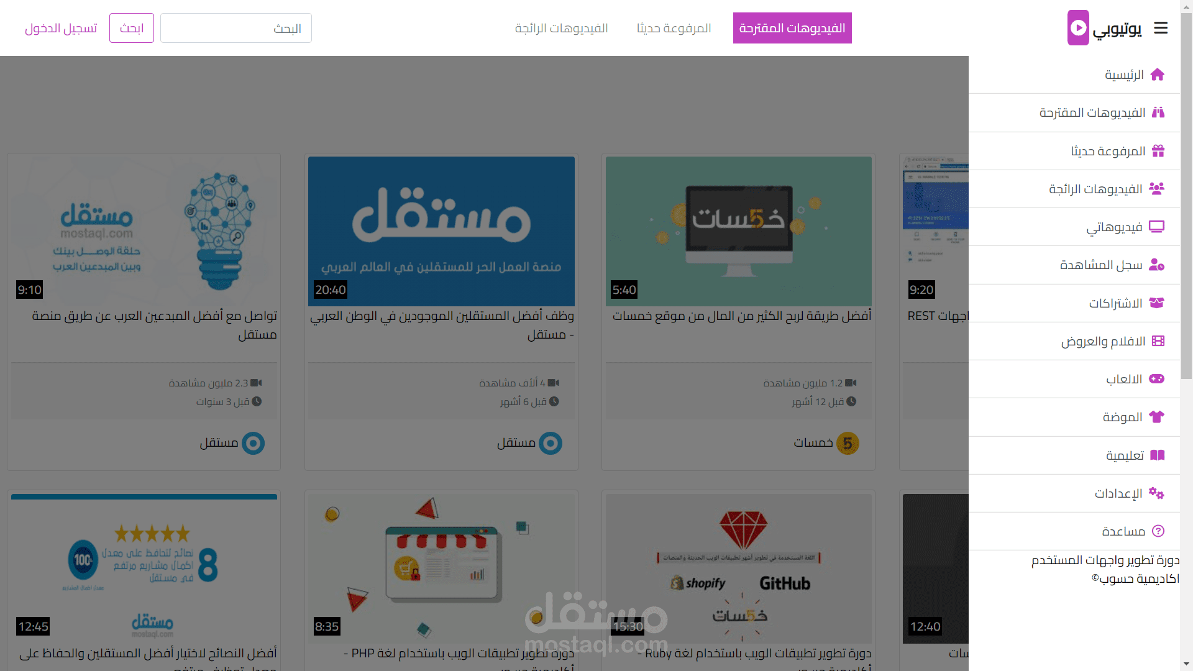Image resolution: width=1193 pixels, height=671 pixels.
Task: Switch to الفيديوهات الرائجة top tab
Action: pyautogui.click(x=561, y=28)
